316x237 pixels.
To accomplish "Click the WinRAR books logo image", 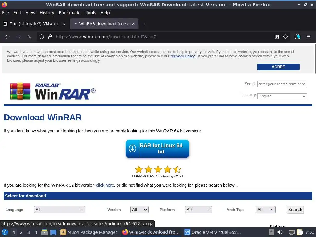I will [x=20, y=91].
